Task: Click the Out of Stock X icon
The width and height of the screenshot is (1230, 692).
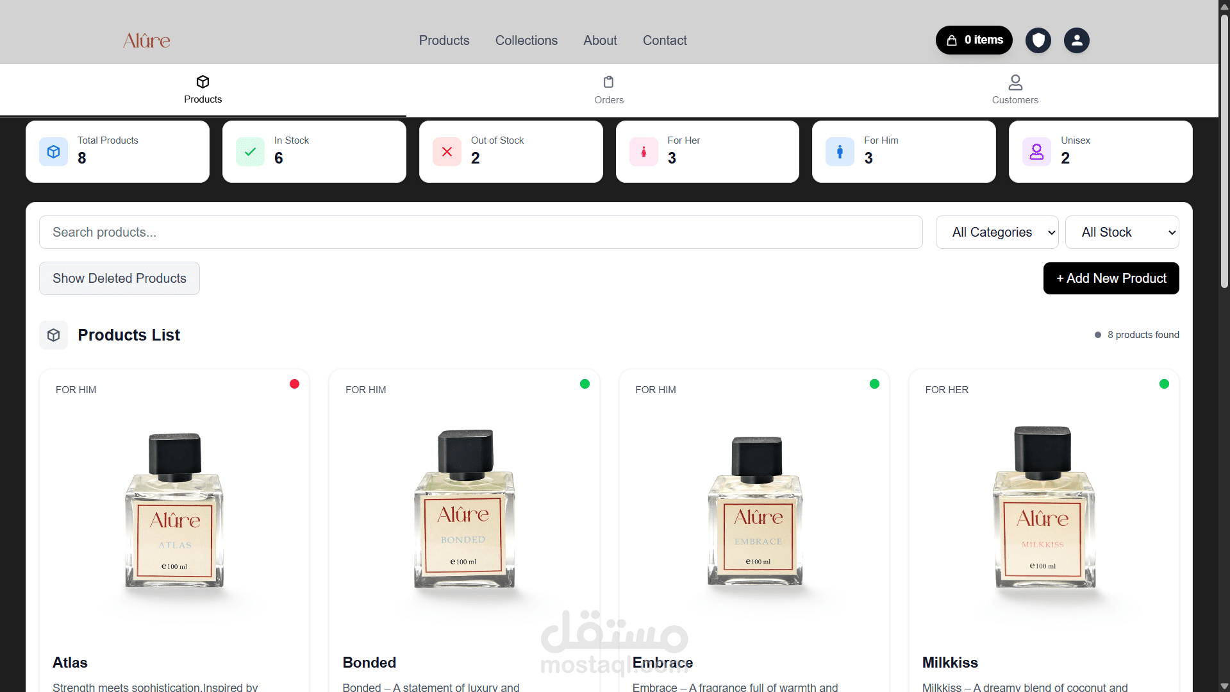Action: tap(447, 152)
